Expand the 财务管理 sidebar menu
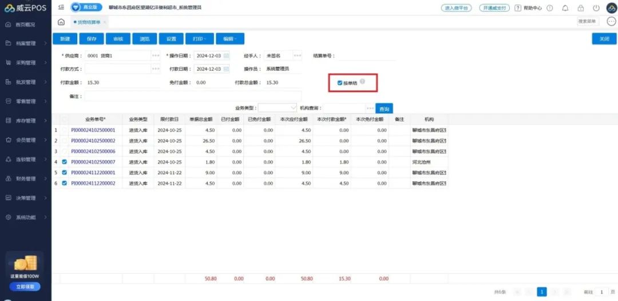618x301 pixels. click(26, 179)
